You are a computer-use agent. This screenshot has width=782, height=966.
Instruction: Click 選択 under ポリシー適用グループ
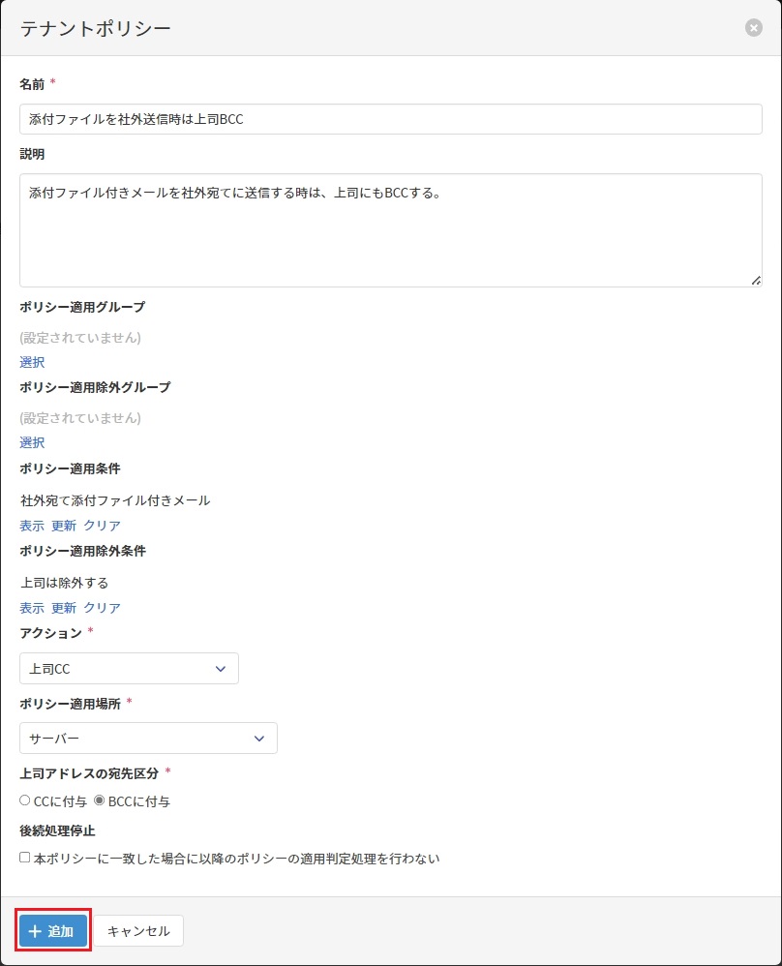click(x=32, y=362)
